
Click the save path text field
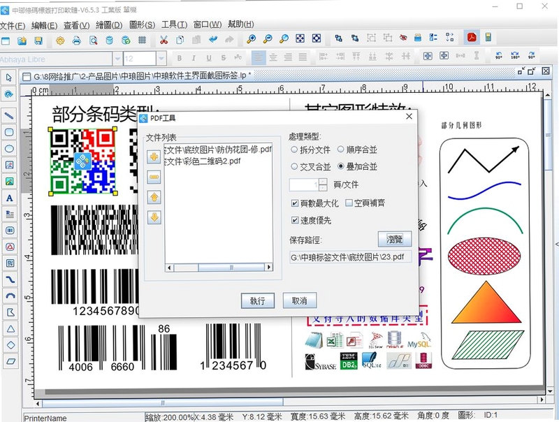click(x=351, y=257)
